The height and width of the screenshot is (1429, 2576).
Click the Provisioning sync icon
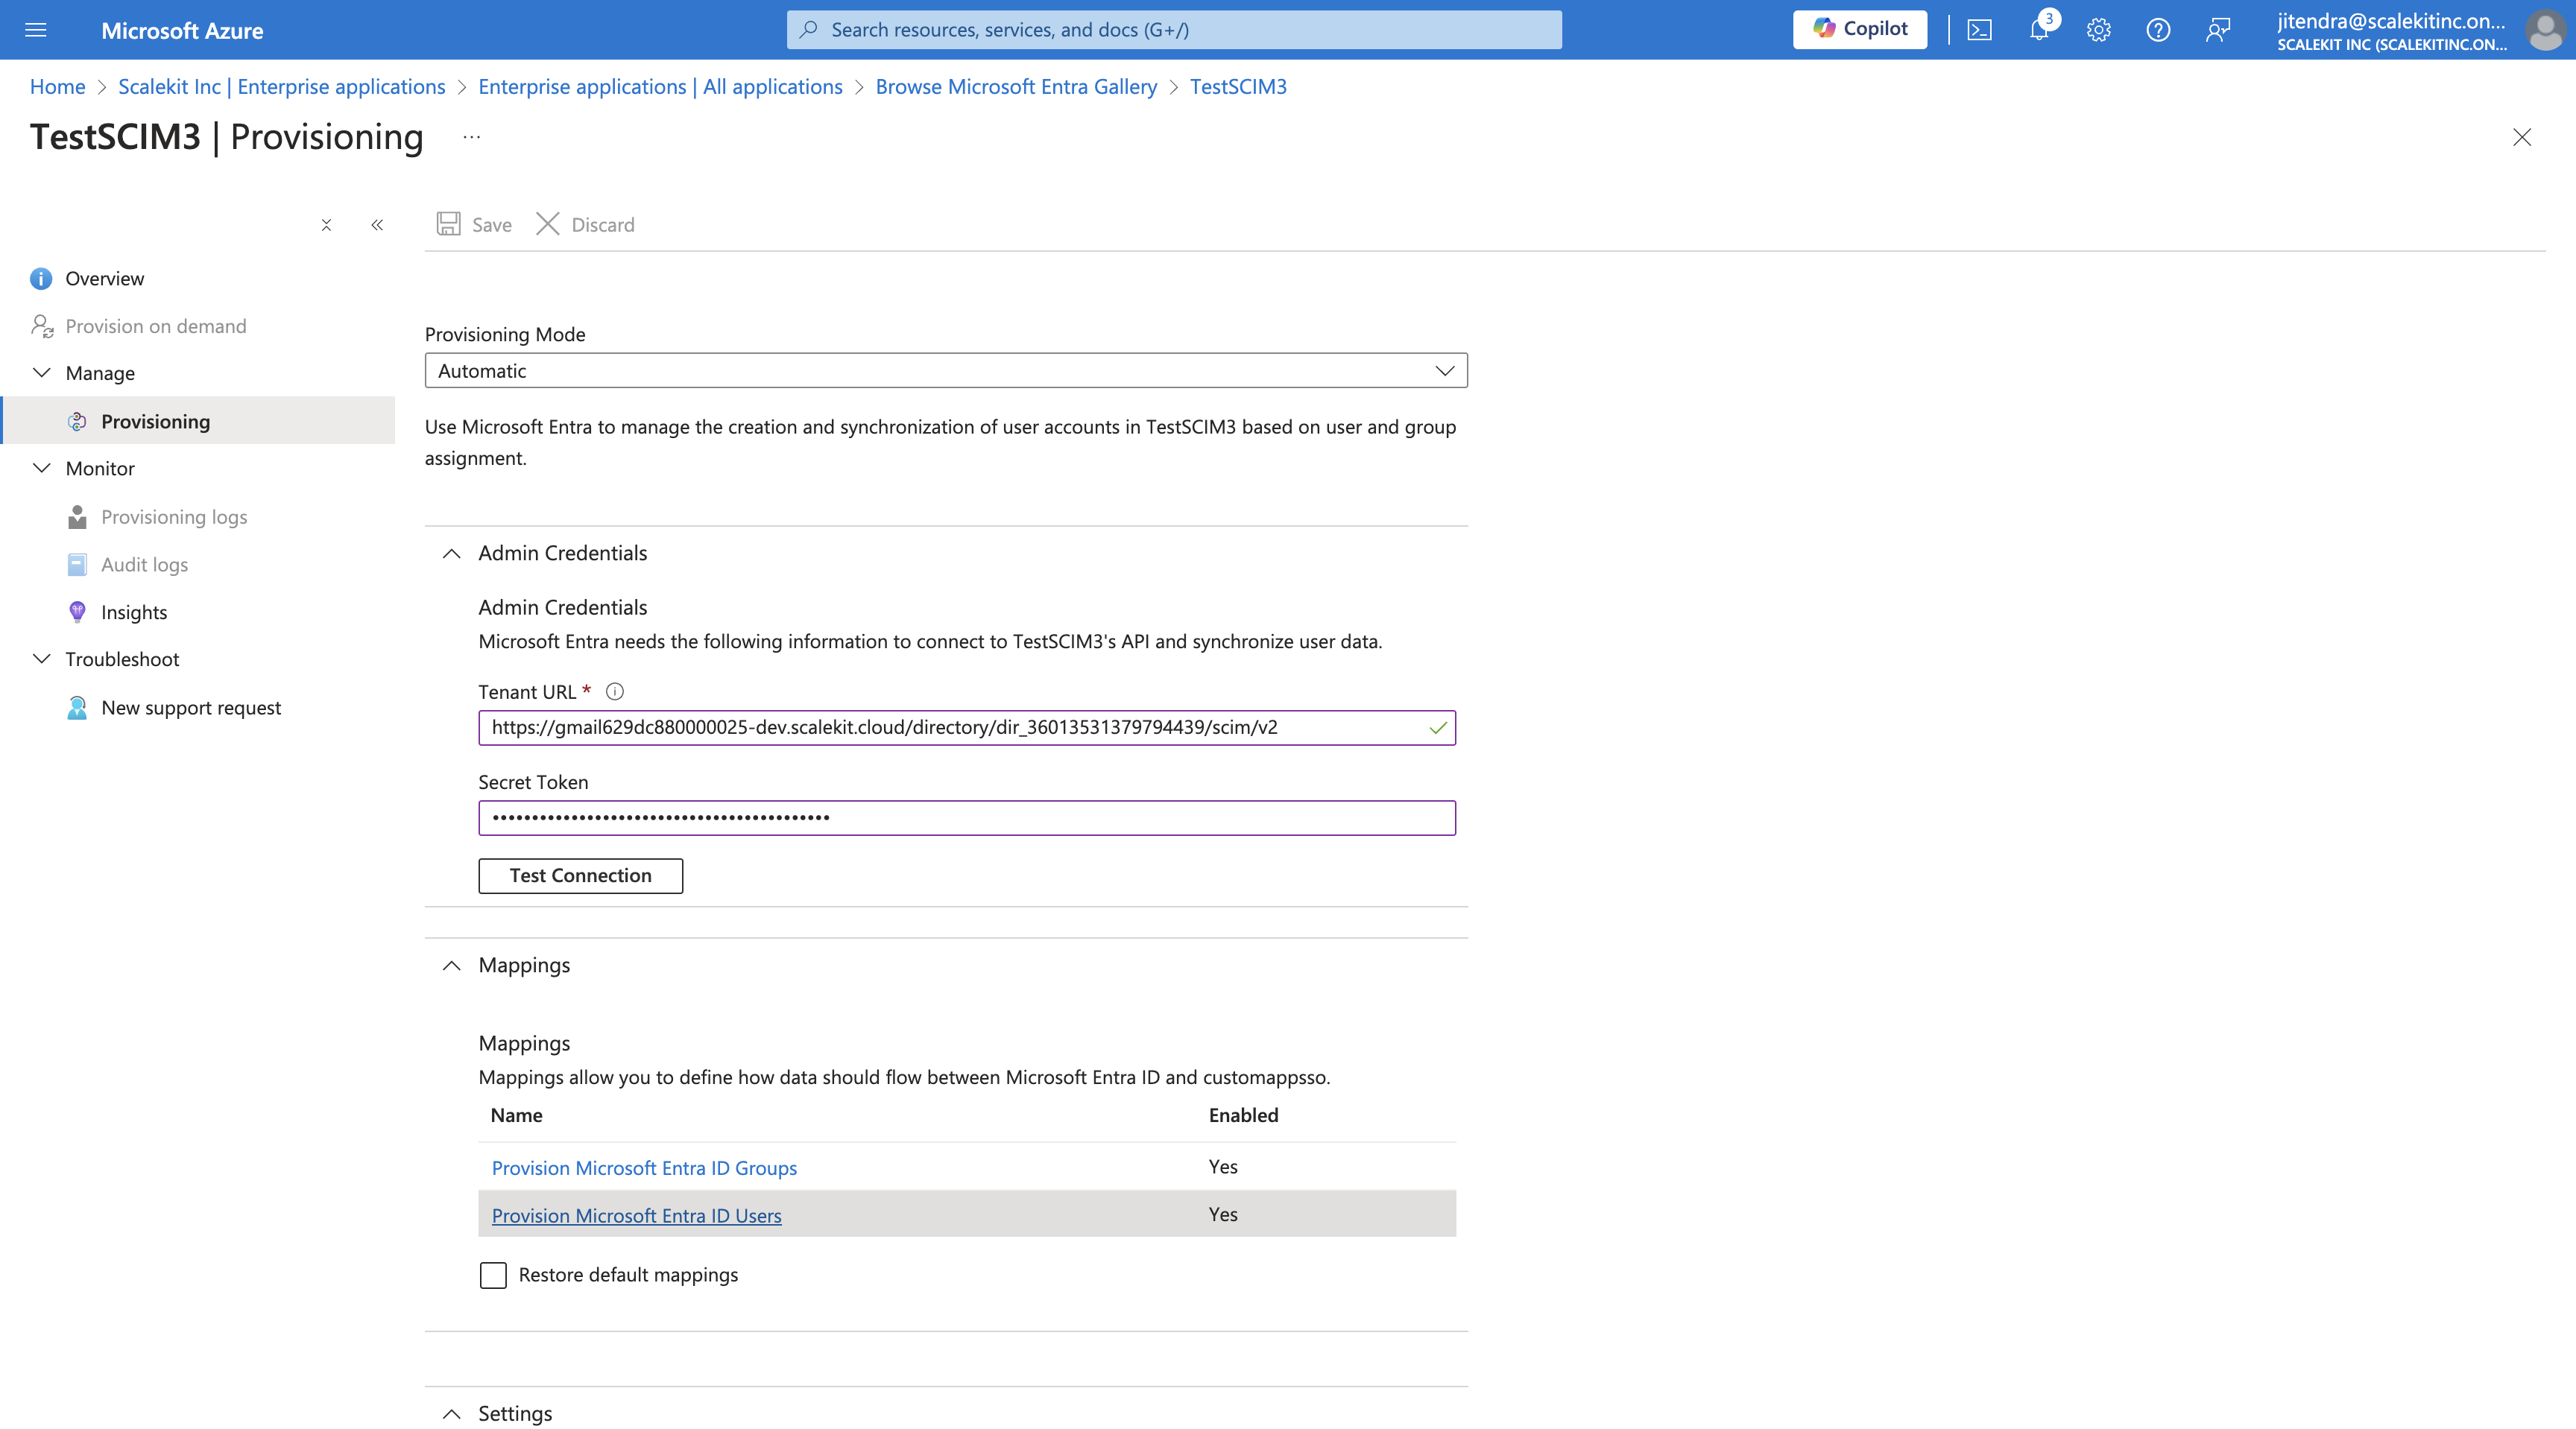77,422
